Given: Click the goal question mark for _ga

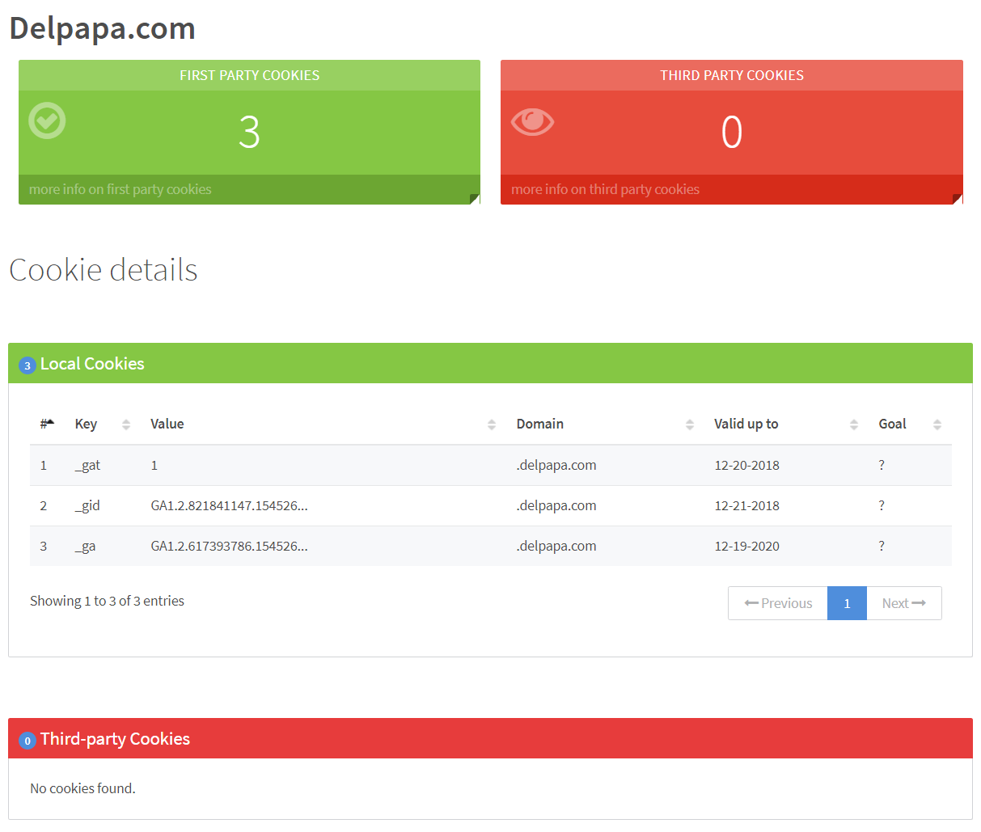Looking at the screenshot, I should pos(882,546).
